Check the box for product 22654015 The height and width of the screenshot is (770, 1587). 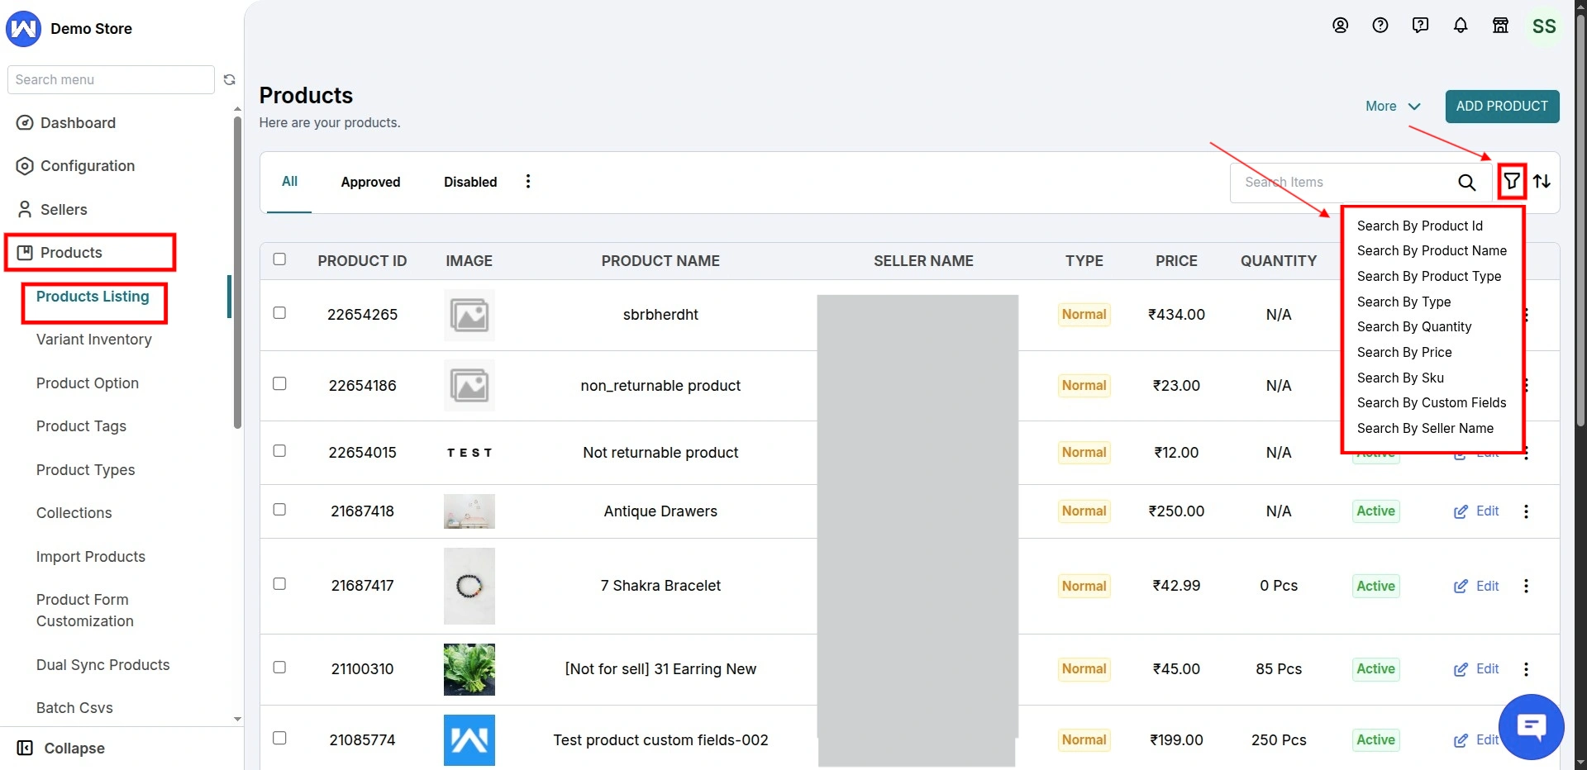click(x=279, y=451)
